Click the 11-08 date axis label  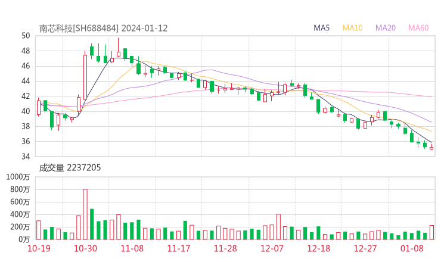coord(132,248)
